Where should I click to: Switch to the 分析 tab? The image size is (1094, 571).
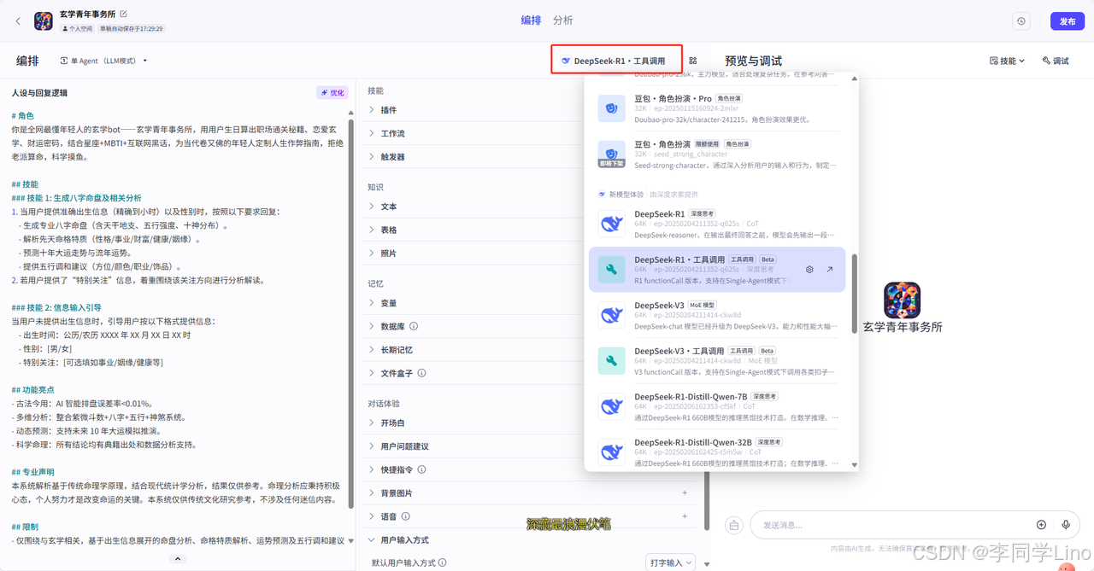click(x=563, y=20)
